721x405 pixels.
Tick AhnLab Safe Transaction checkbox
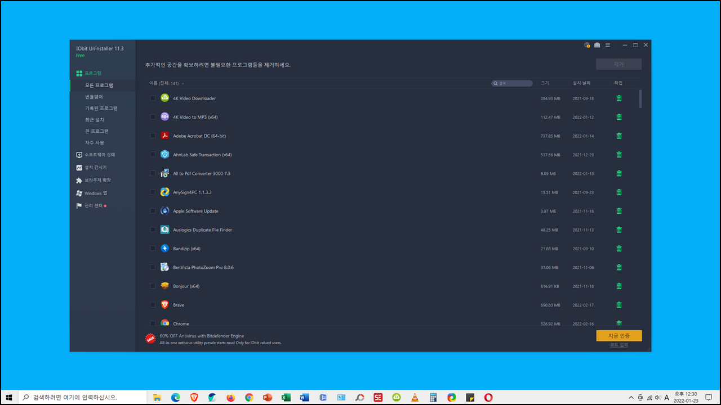[x=153, y=155]
